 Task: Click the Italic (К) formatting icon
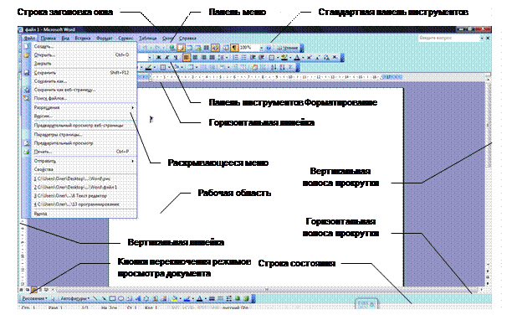click(x=167, y=58)
